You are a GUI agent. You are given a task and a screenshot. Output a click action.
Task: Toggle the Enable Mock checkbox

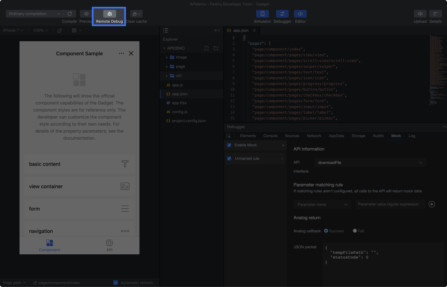click(229, 145)
